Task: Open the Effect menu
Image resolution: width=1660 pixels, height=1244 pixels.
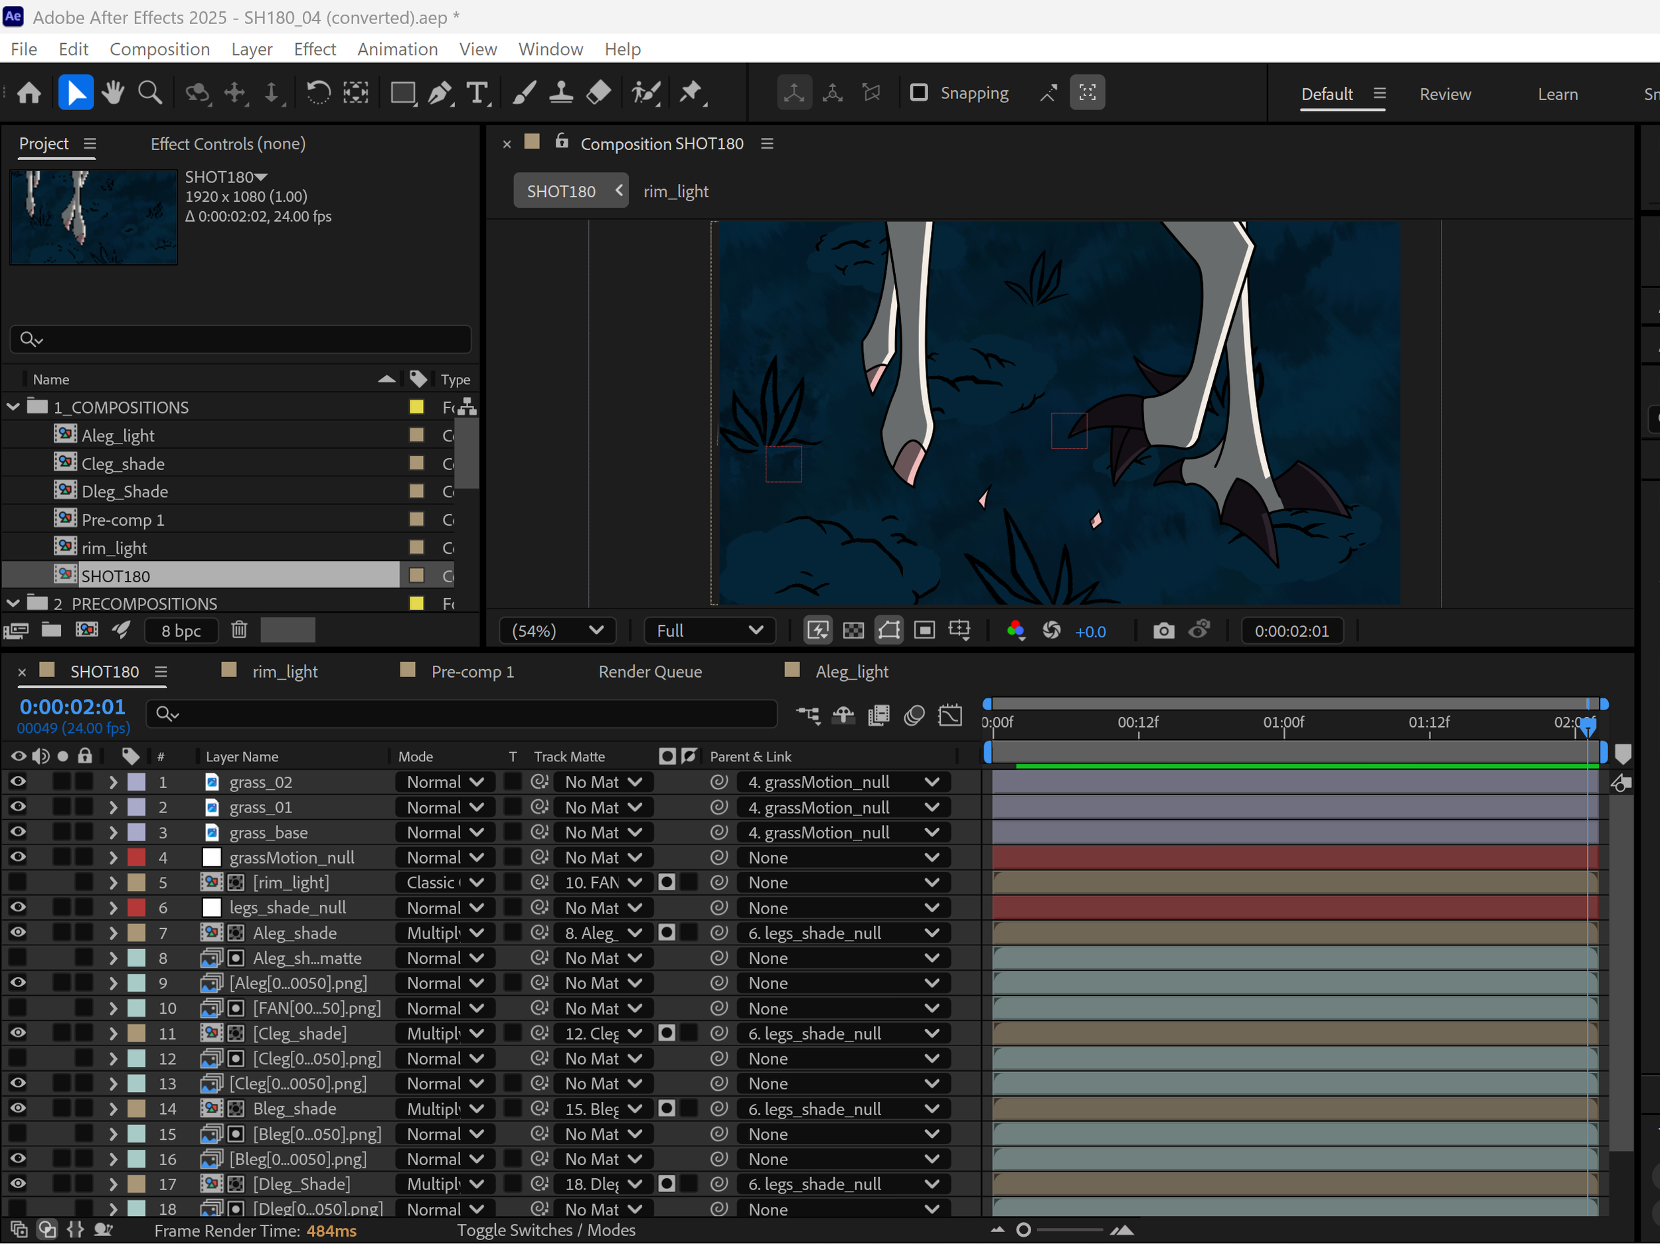Action: (x=315, y=50)
